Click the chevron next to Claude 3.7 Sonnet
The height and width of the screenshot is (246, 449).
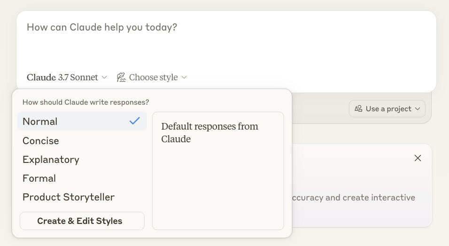click(x=104, y=77)
